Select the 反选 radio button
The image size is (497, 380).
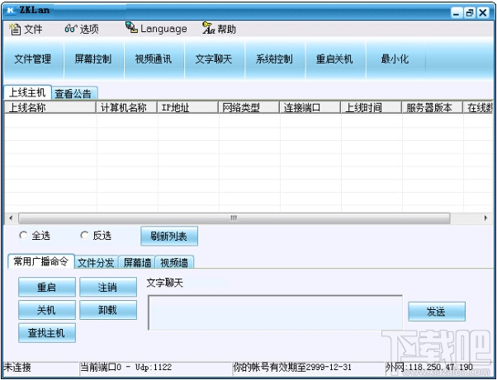(x=84, y=236)
